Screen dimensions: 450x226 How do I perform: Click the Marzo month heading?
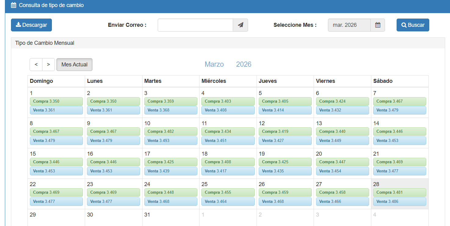pos(214,64)
